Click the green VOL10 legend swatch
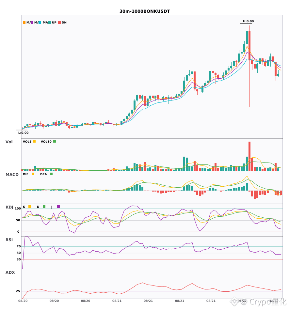 point(55,141)
